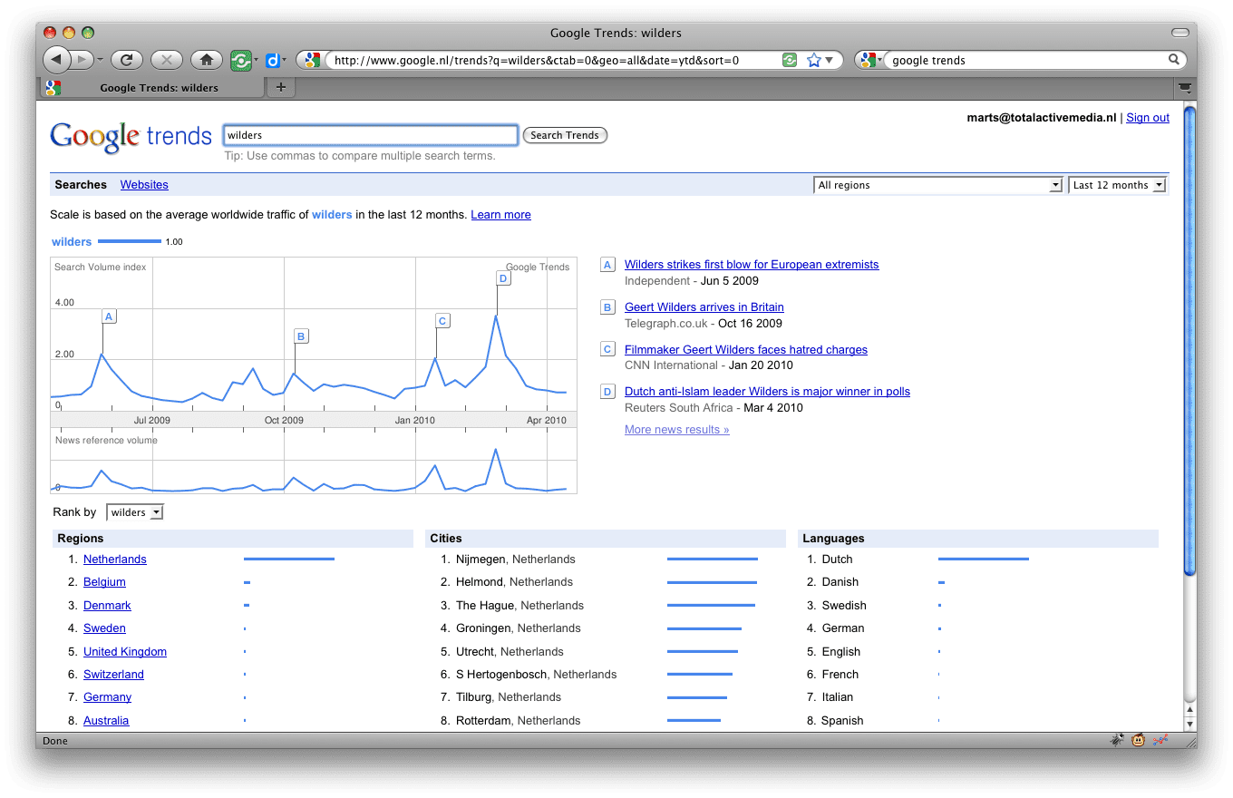
Task: Click the 'Dutch' language row text
Action: [x=838, y=560]
